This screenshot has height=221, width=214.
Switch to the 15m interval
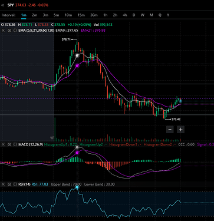click(81, 15)
